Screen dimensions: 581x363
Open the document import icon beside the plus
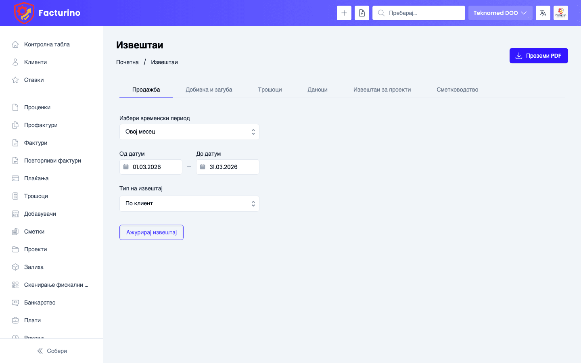[362, 13]
